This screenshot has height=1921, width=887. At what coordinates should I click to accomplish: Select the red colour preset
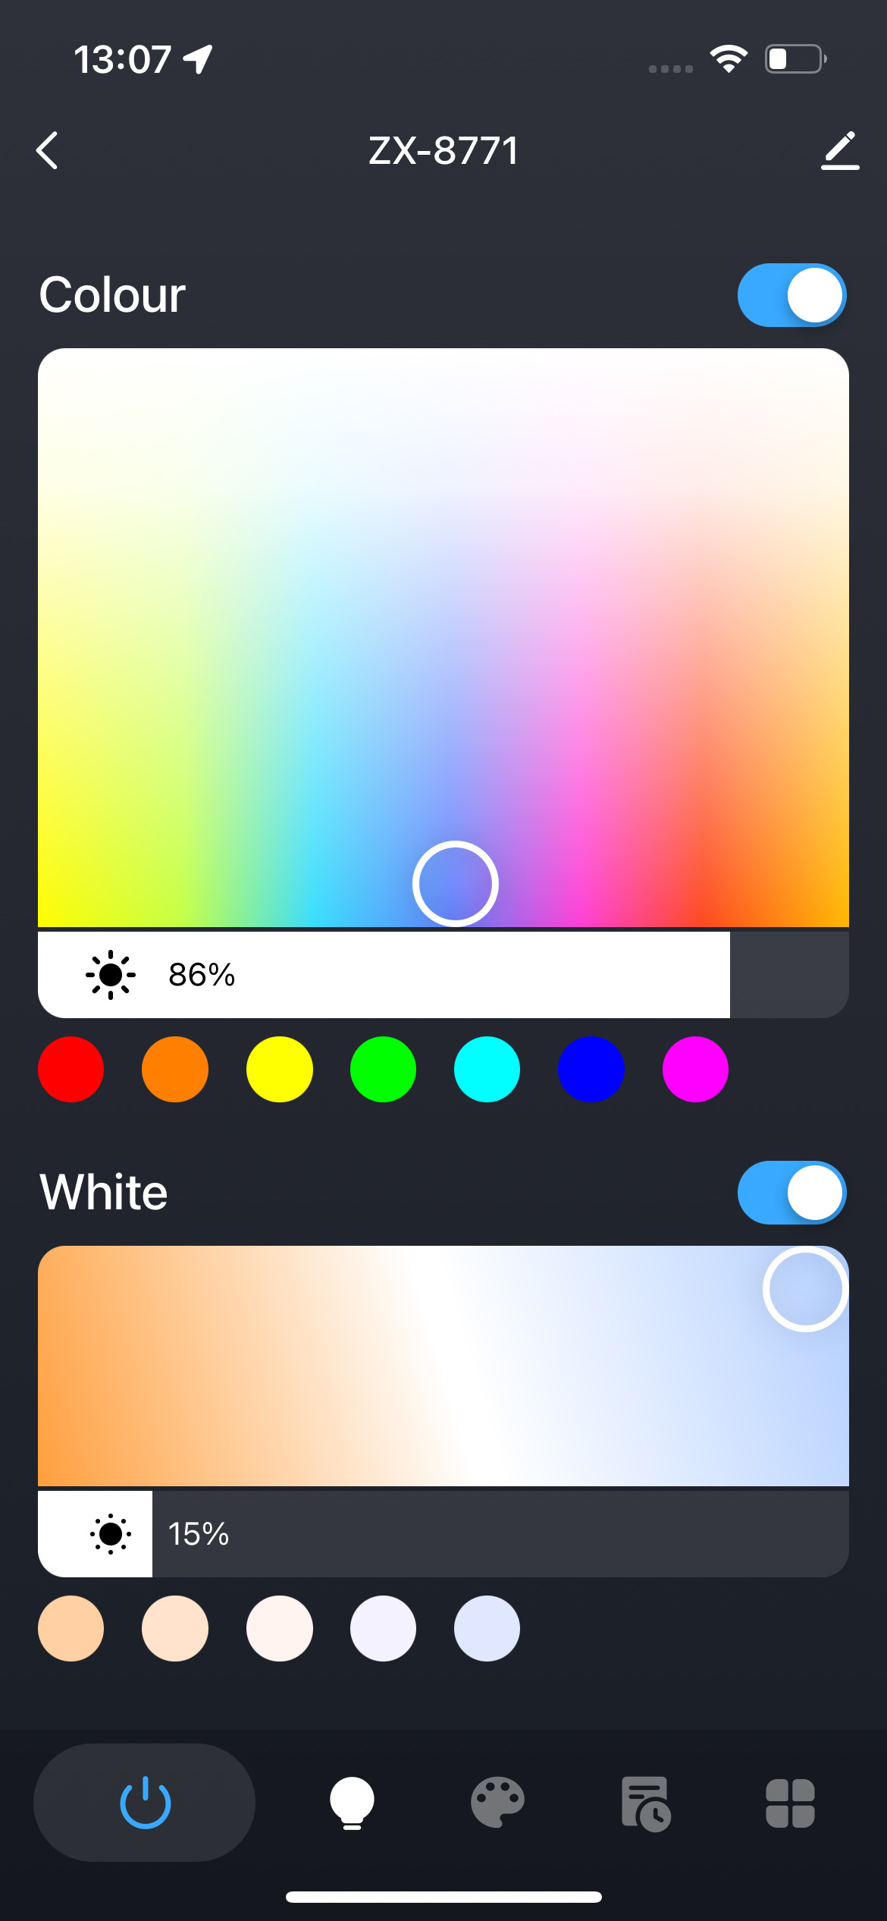click(71, 1069)
